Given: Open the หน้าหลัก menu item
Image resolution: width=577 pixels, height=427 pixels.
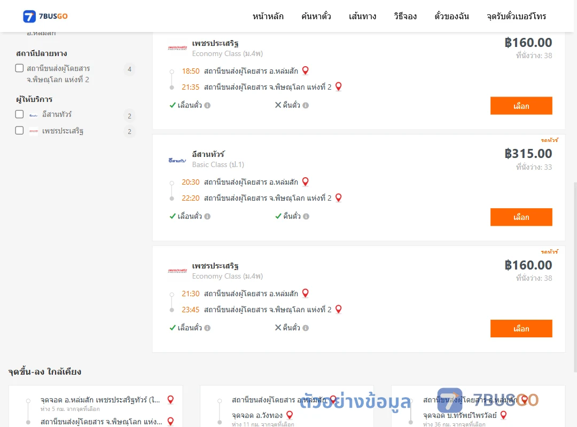Looking at the screenshot, I should pos(268,16).
